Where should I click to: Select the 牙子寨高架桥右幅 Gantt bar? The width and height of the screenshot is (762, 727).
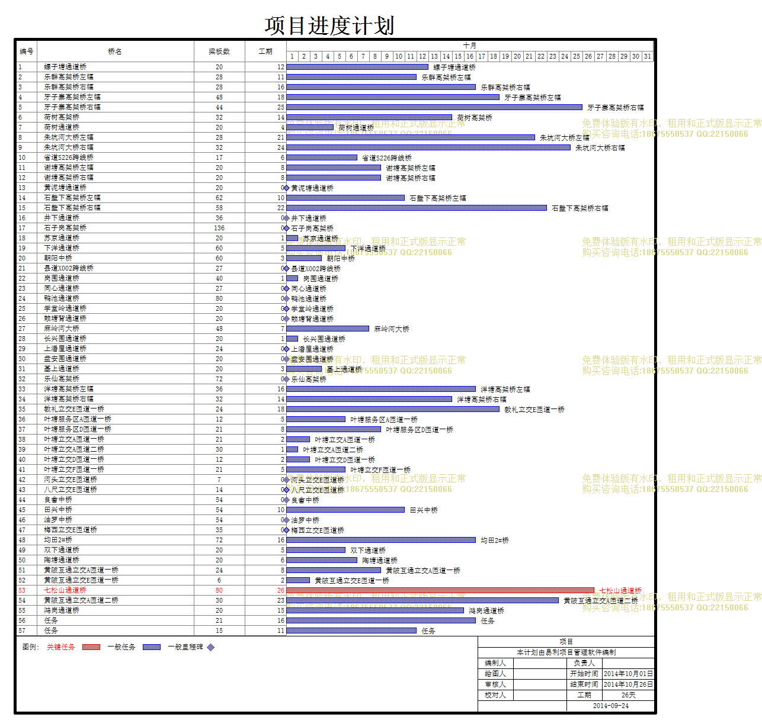(x=434, y=107)
